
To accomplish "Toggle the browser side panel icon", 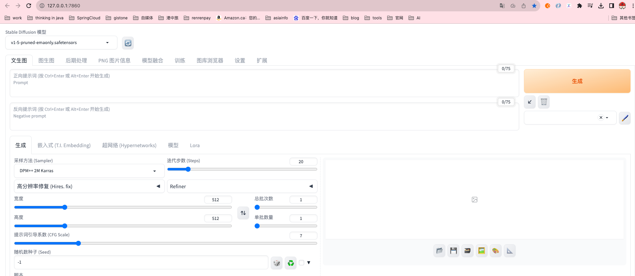I will [612, 6].
